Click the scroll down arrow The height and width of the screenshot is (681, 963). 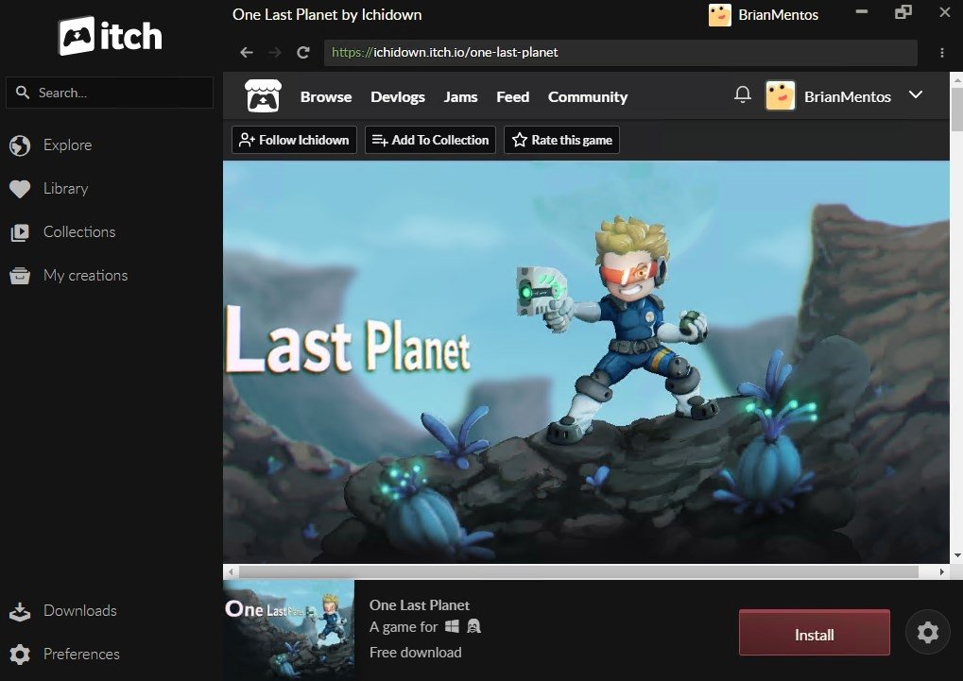[956, 556]
